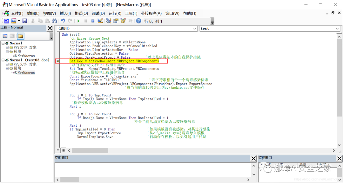Open the 帮助(H) menu

pyautogui.click(x=190, y=13)
